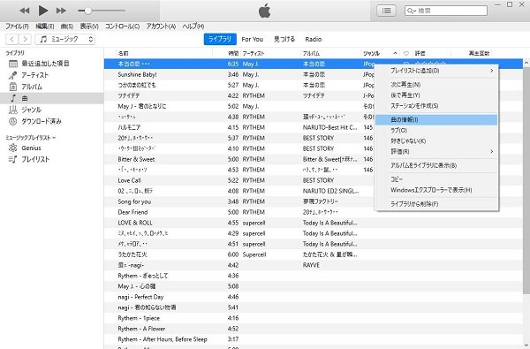Image resolution: width=530 pixels, height=349 pixels.
Task: Select the ハルモニア song row
Action: 314,127
